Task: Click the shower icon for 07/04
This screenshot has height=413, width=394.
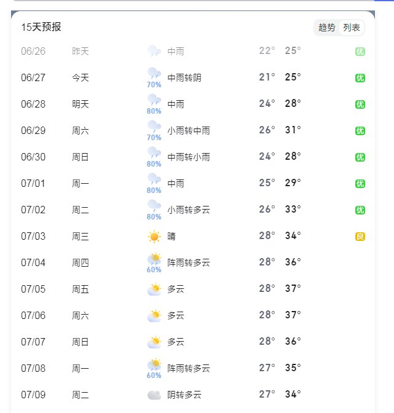Action: (154, 260)
